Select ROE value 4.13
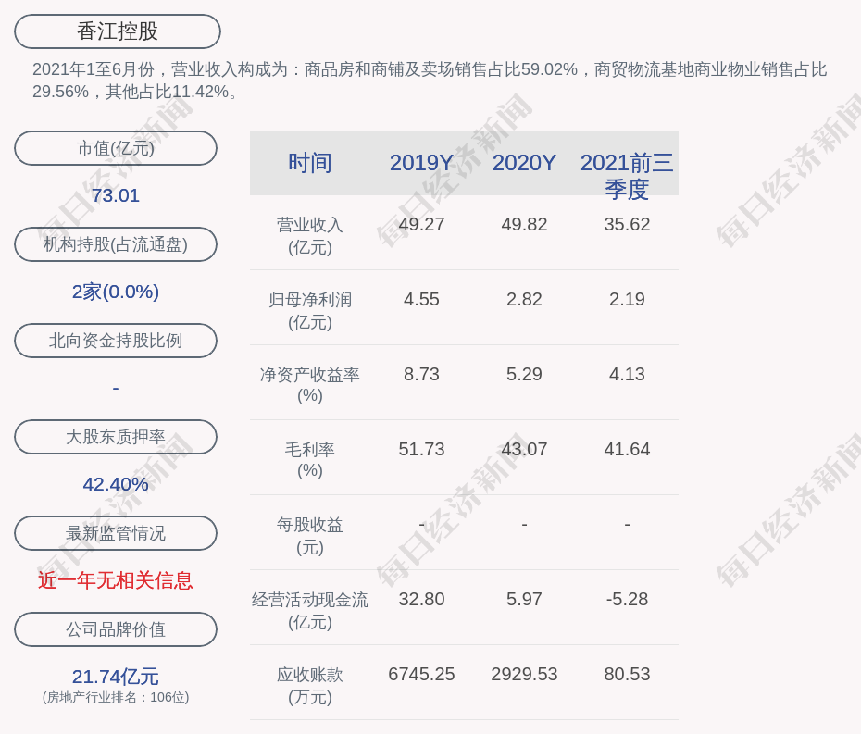 [x=627, y=375]
